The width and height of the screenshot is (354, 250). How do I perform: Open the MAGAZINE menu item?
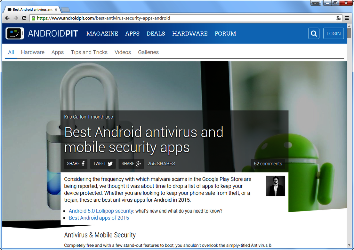pyautogui.click(x=102, y=33)
